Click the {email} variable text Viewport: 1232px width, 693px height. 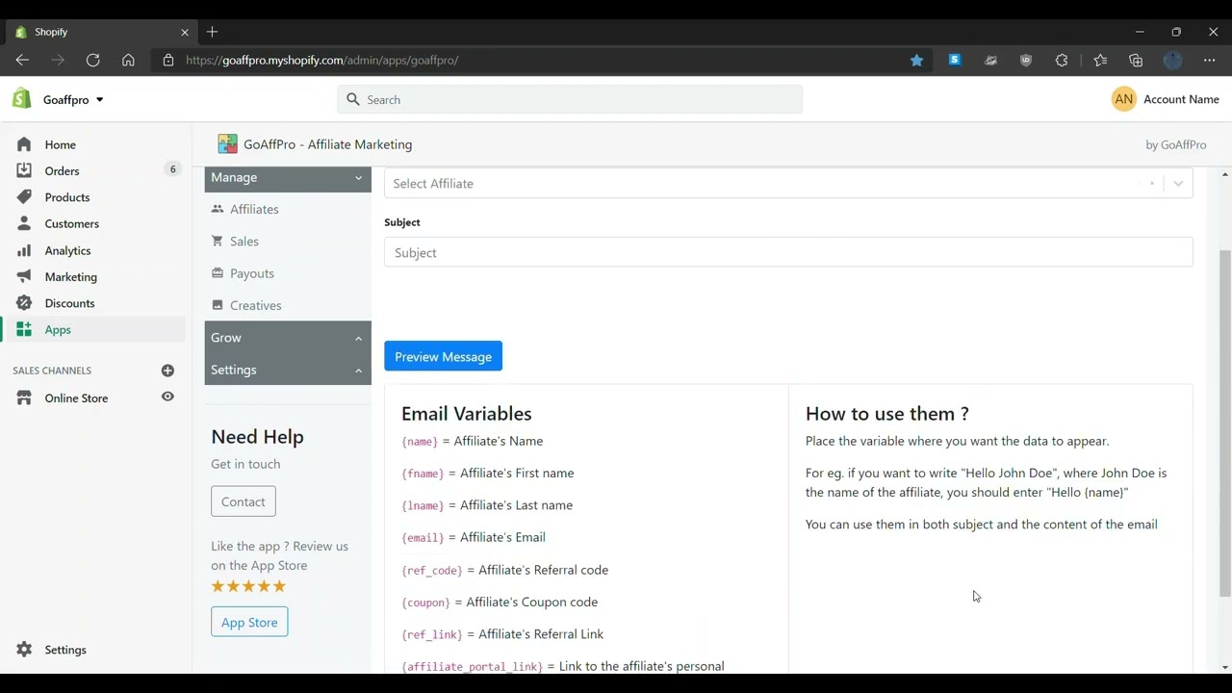(423, 538)
